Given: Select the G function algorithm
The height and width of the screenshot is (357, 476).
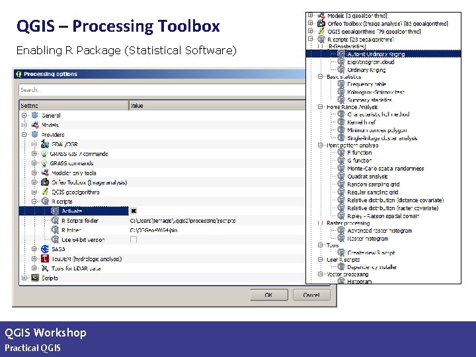Looking at the screenshot, I should pyautogui.click(x=360, y=160).
